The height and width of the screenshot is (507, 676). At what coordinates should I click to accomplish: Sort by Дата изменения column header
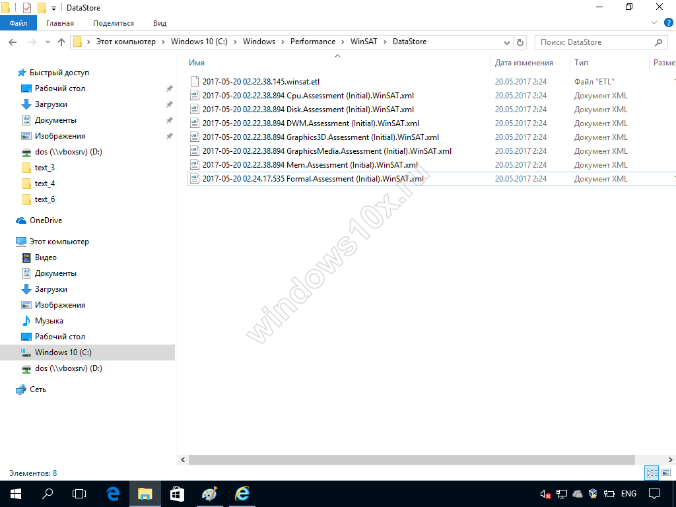[x=524, y=63]
